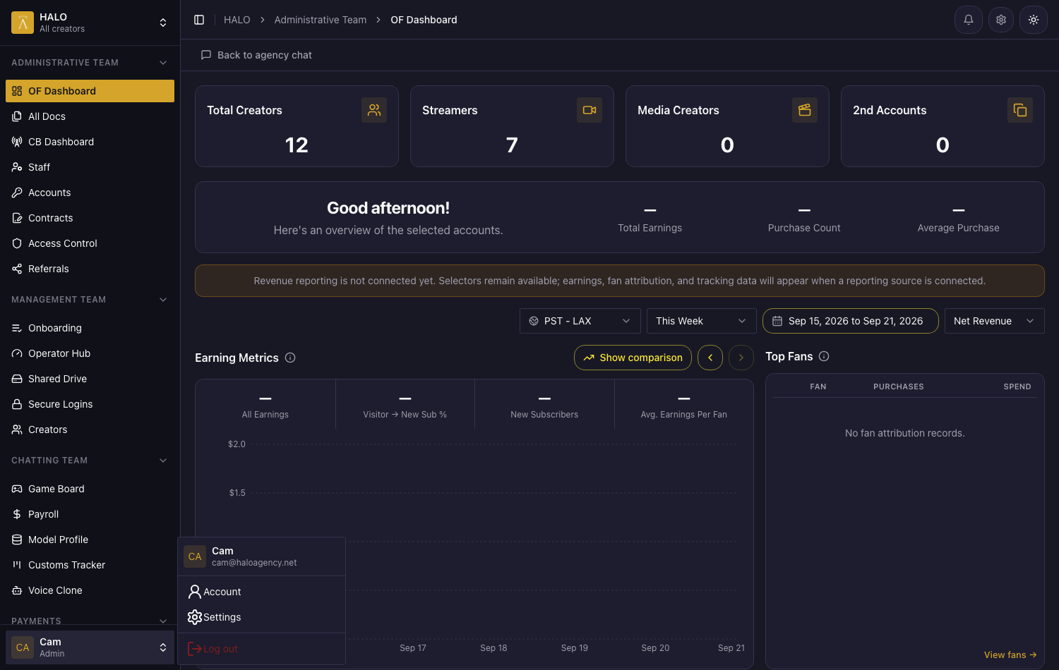Click the Streamers video camera icon
This screenshot has width=1059, height=670.
pyautogui.click(x=590, y=110)
